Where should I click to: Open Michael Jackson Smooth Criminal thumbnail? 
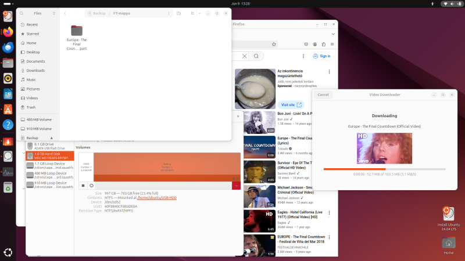coord(259,197)
